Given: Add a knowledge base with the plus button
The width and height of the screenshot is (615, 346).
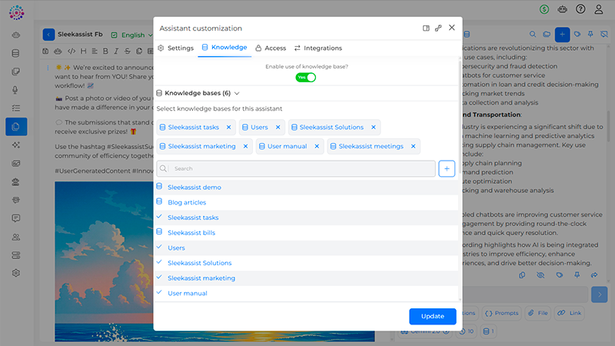Looking at the screenshot, I should click(x=447, y=168).
